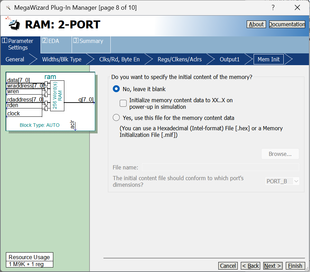Go to the Output1 page
Image resolution: width=310 pixels, height=272 pixels.
229,59
